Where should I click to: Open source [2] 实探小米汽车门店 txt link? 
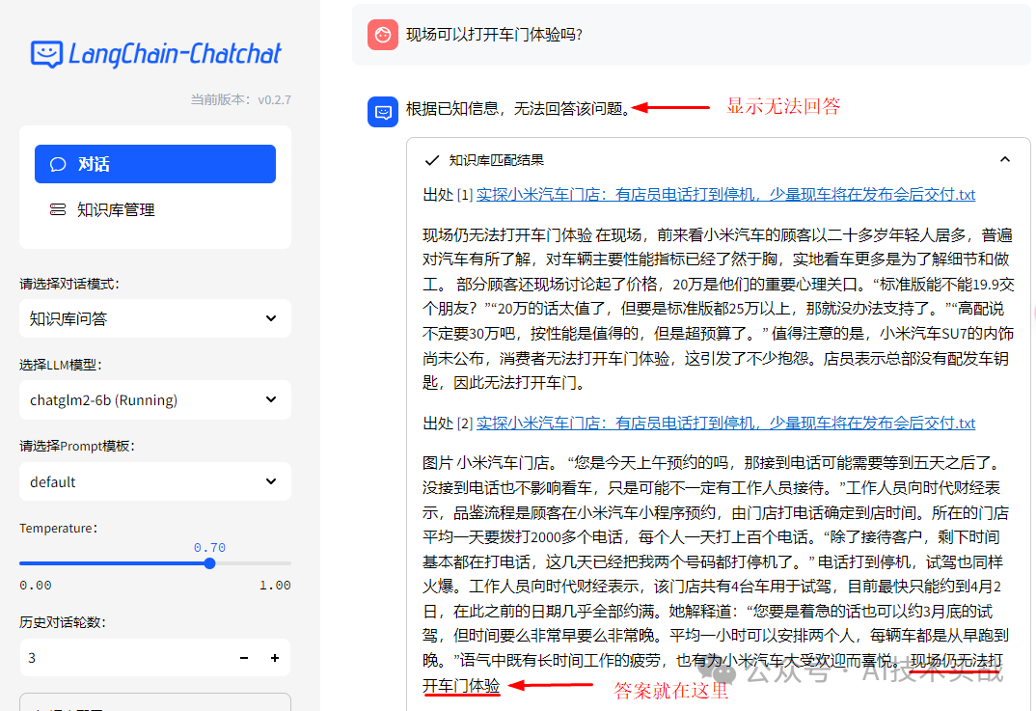click(725, 423)
